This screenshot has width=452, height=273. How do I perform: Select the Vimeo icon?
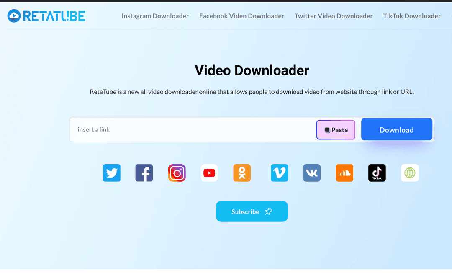coord(279,173)
